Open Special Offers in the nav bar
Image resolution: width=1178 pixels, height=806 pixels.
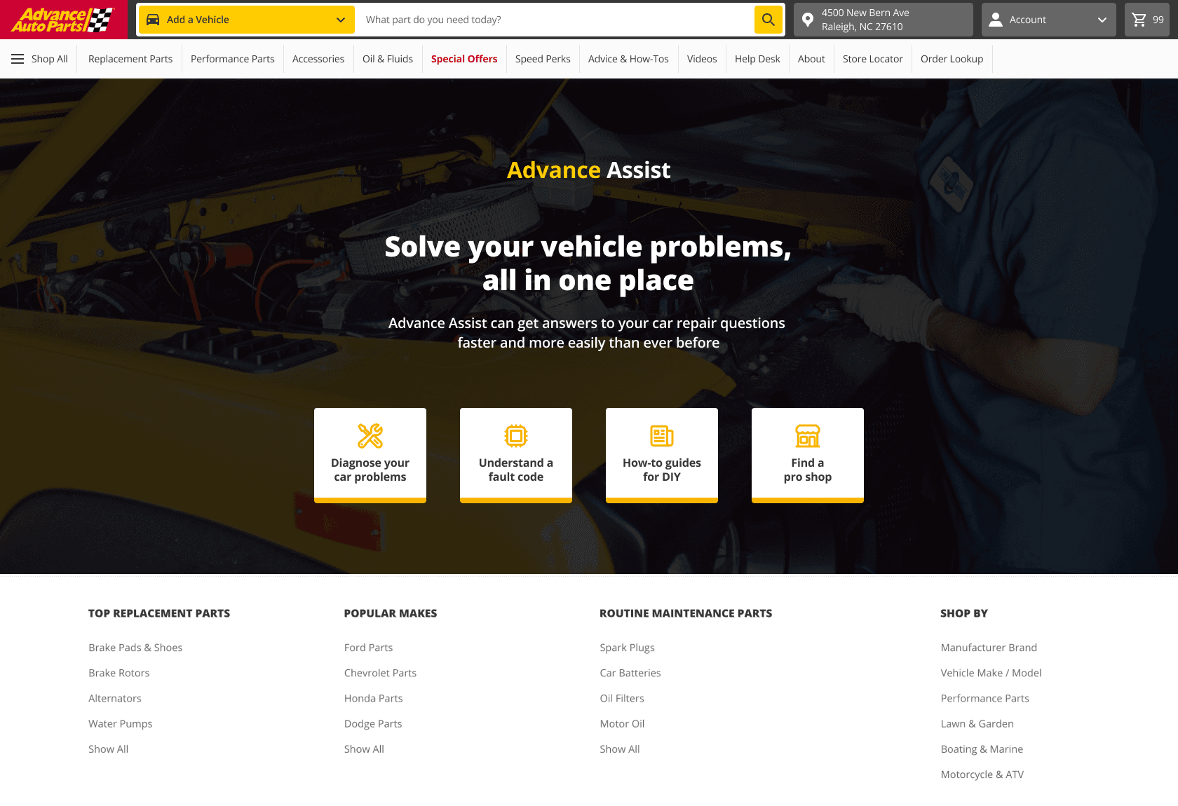point(464,59)
